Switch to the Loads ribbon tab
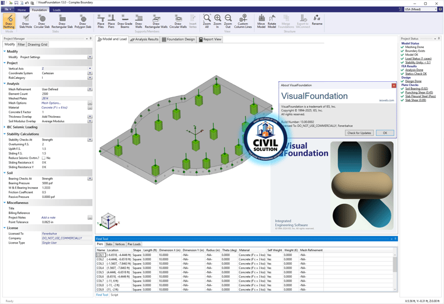Image resolution: width=444 pixels, height=304 pixels. pyautogui.click(x=57, y=10)
